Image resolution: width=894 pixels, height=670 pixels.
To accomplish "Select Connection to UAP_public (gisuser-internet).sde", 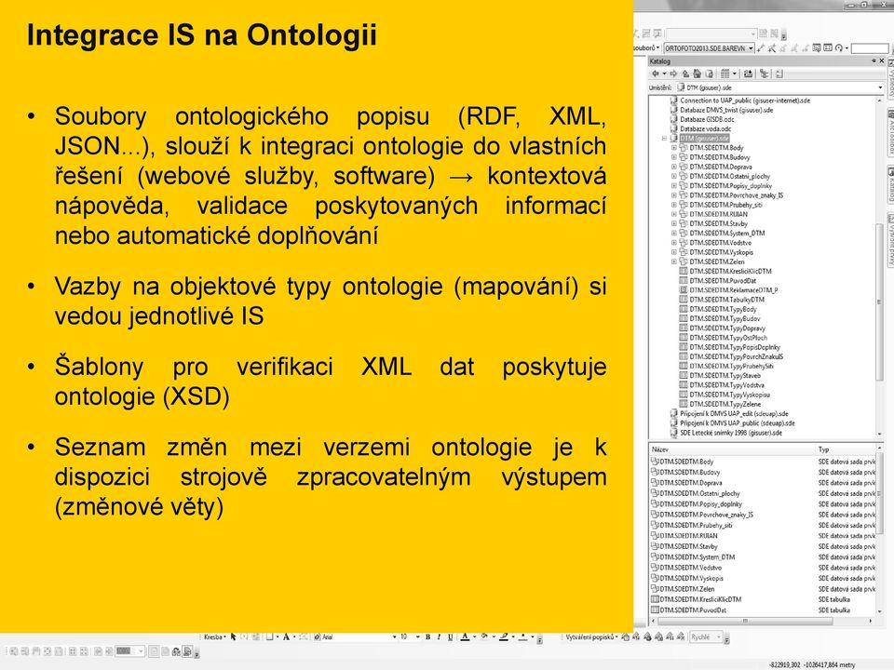I will point(745,100).
